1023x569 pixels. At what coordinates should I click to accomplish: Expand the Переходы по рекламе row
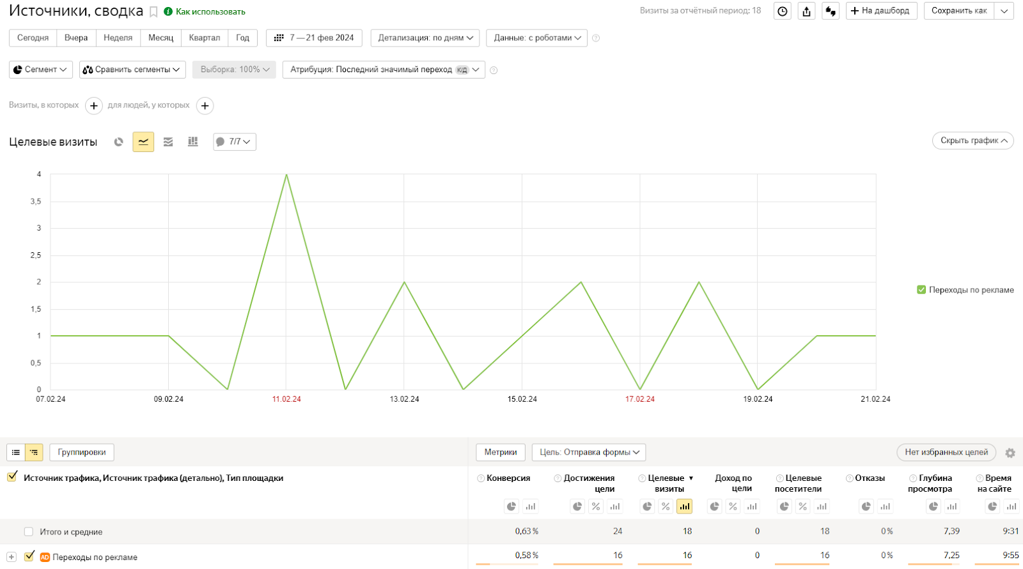click(x=12, y=557)
